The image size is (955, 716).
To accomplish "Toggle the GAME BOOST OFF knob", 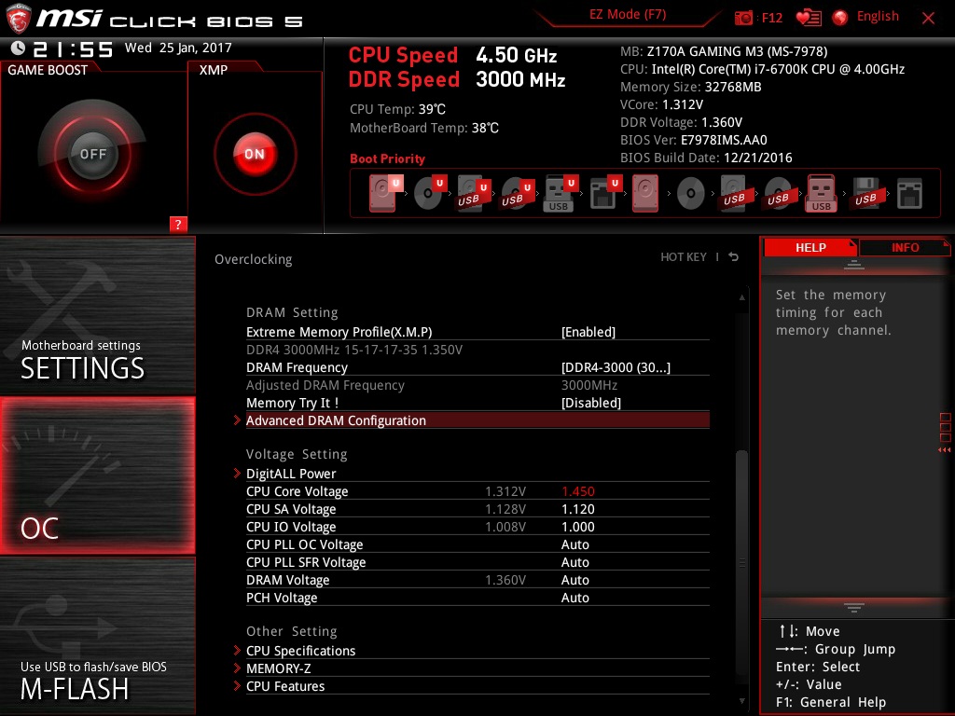I will [x=92, y=154].
